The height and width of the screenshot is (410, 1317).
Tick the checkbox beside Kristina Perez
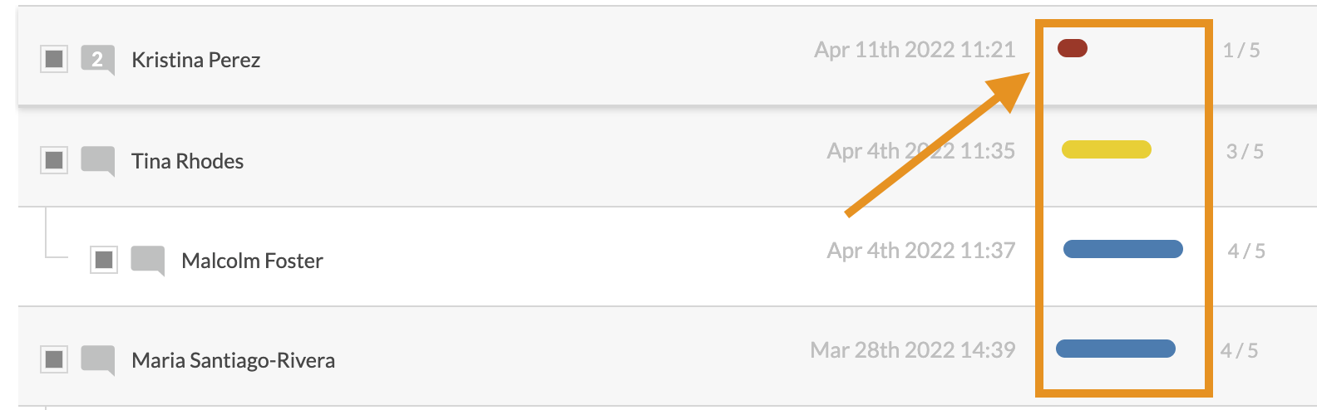54,59
